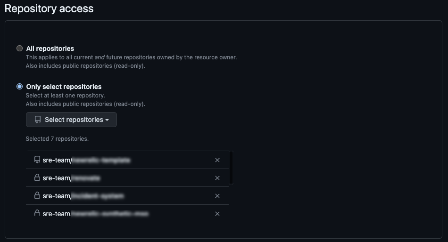Remove the first selected sre-team repository

coord(217,160)
